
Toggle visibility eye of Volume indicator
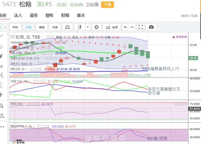pos(42,42)
